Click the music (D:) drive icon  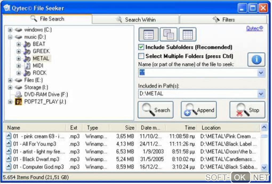pyautogui.click(x=18, y=37)
